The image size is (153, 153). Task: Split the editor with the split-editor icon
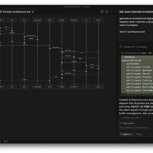[x=106, y=12]
